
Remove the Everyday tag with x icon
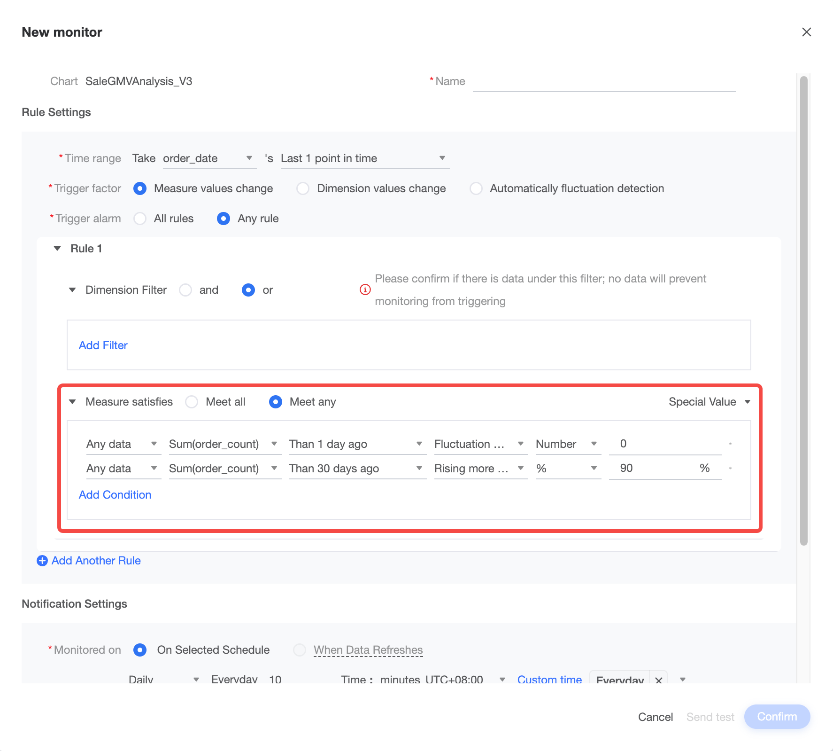pos(658,680)
